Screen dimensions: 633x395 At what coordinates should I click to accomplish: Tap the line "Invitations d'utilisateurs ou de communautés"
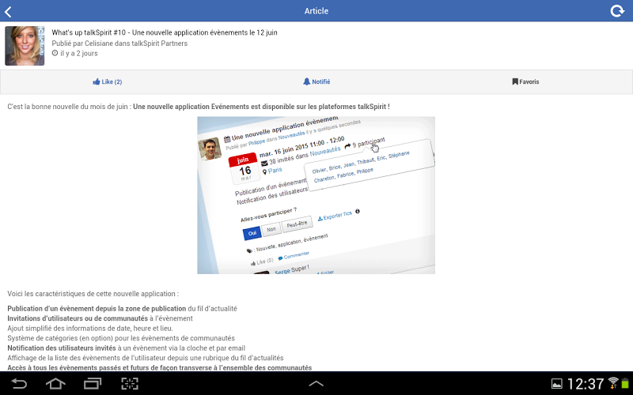click(100, 318)
